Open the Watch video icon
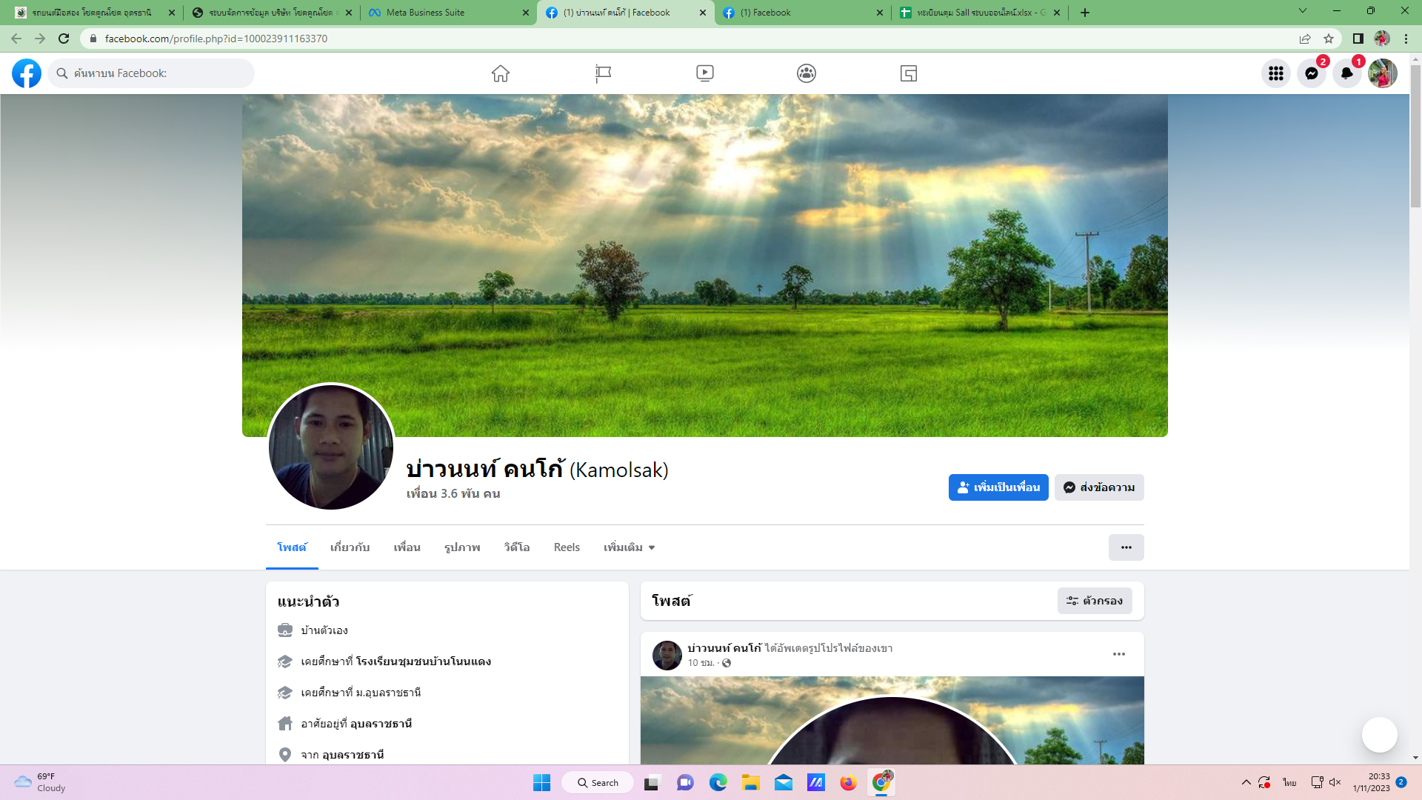Image resolution: width=1422 pixels, height=800 pixels. pos(704,73)
